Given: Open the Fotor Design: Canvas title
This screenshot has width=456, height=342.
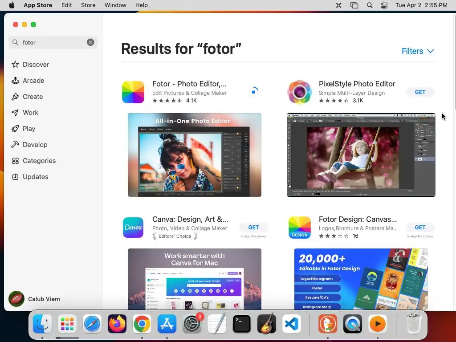Looking at the screenshot, I should coord(358,219).
